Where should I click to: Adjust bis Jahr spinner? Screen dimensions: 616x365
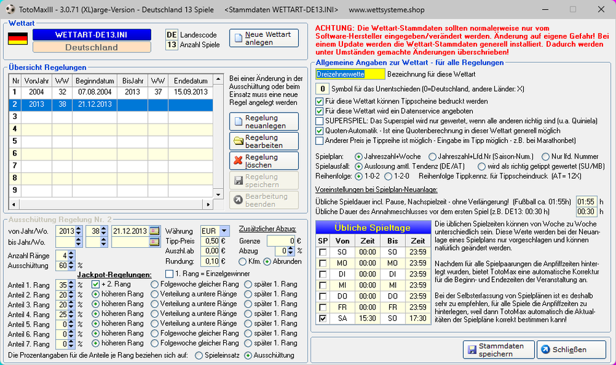(x=78, y=242)
